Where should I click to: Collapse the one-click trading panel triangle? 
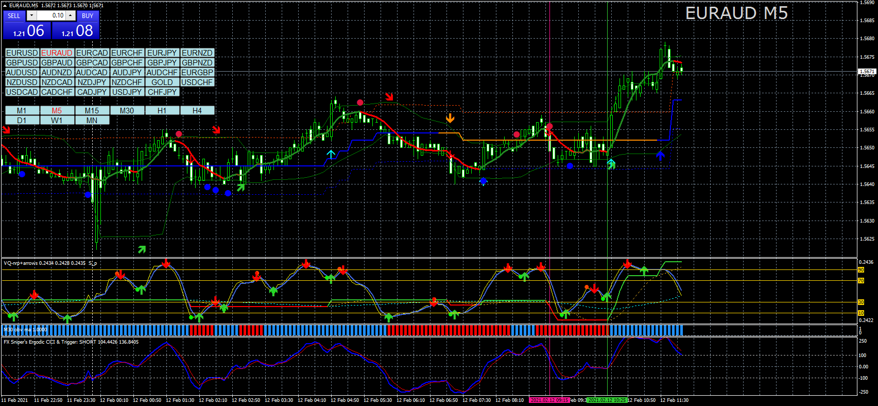click(x=5, y=5)
